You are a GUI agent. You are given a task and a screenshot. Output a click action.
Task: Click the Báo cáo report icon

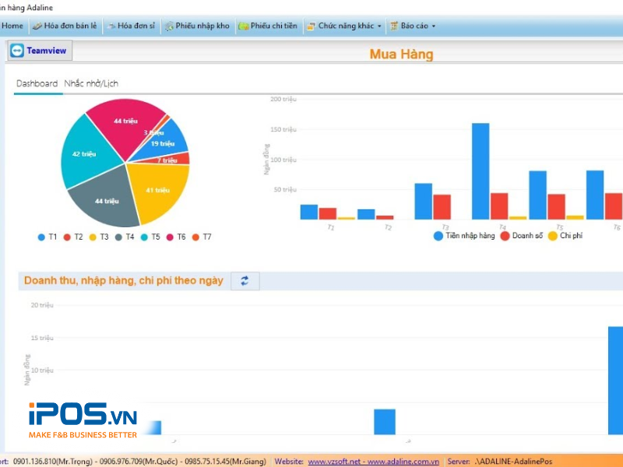(x=394, y=26)
